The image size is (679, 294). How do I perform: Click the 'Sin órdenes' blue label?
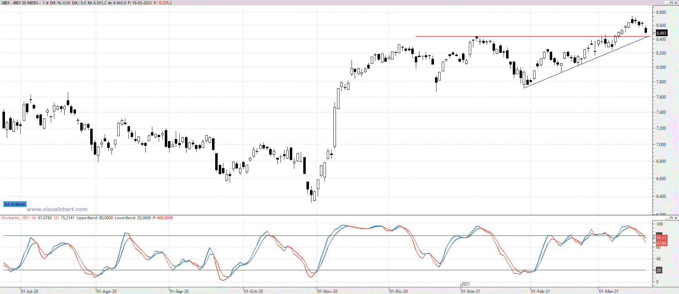coord(15,204)
